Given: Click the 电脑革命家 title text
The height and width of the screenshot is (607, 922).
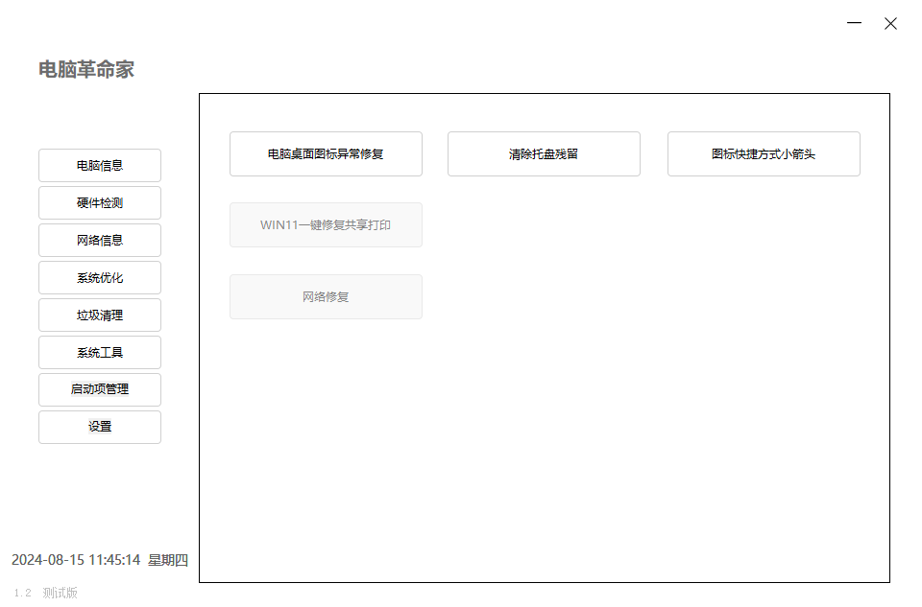Looking at the screenshot, I should pos(86,69).
